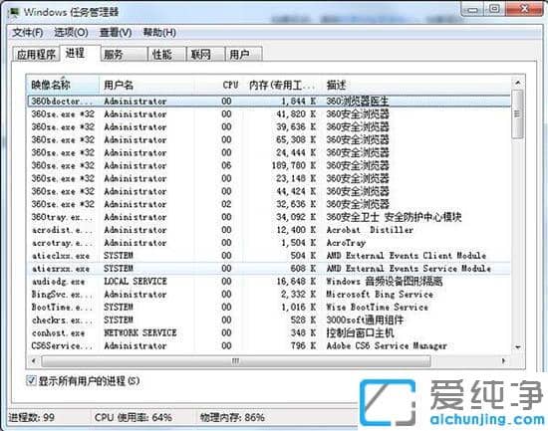Select the CS6Service... process row
Screen dimensions: 548x431
[x=269, y=345]
